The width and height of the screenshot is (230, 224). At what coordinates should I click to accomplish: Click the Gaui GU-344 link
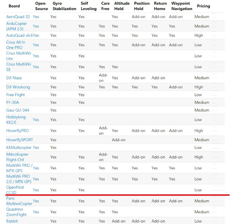[x=18, y=110]
